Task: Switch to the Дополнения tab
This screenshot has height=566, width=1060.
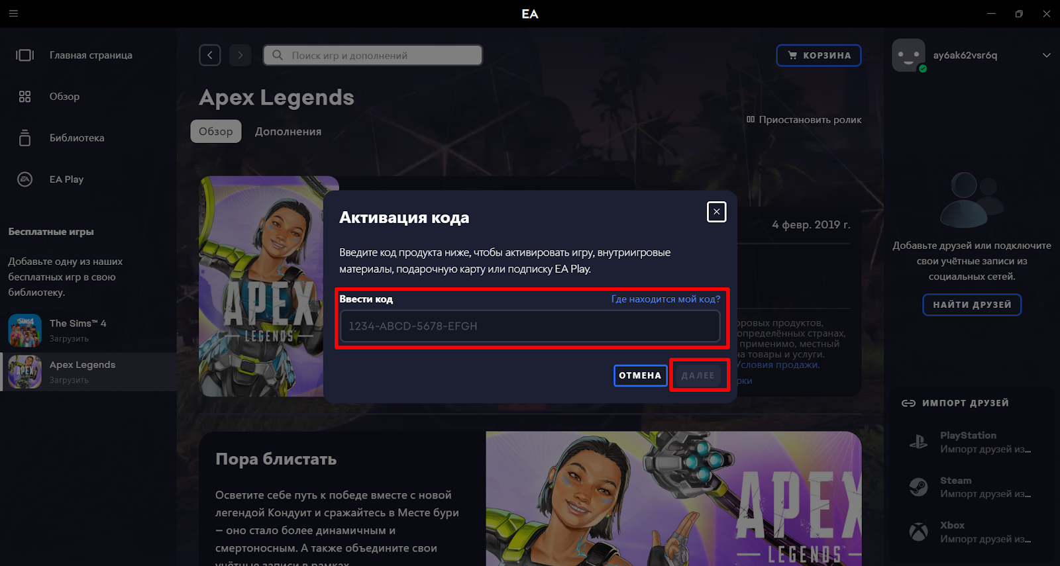Action: [x=288, y=131]
